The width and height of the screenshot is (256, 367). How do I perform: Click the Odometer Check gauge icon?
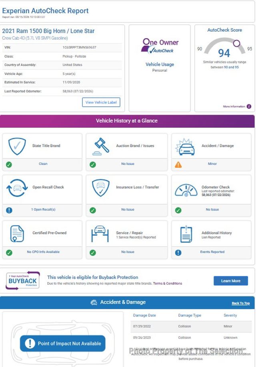(x=186, y=190)
